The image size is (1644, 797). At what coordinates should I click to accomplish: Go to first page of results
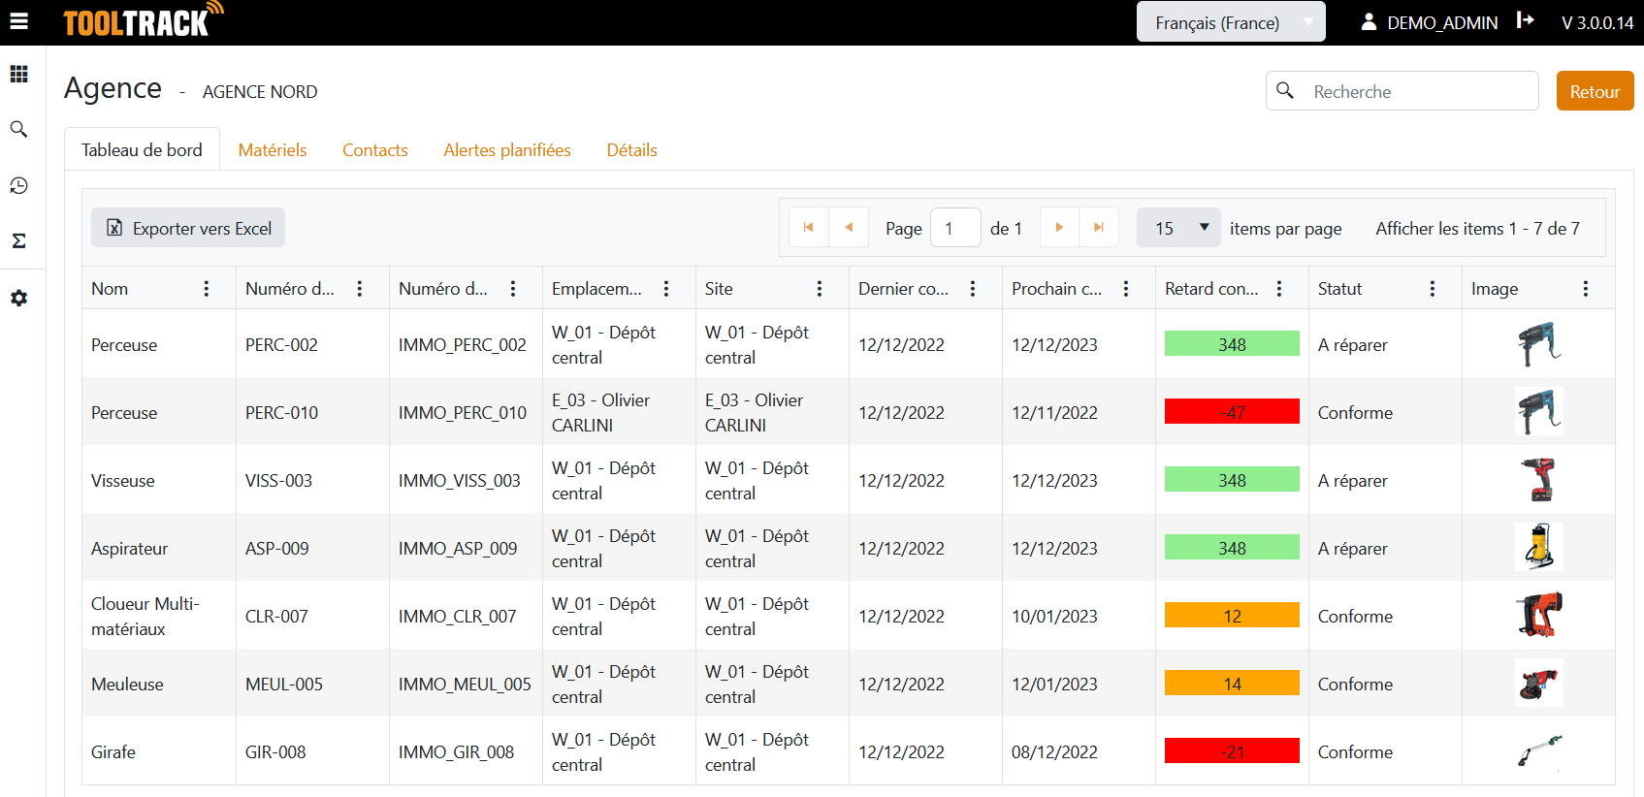(809, 228)
